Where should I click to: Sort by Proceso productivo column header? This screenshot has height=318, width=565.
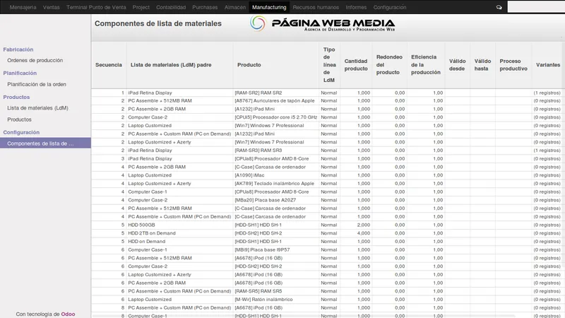[x=513, y=65]
